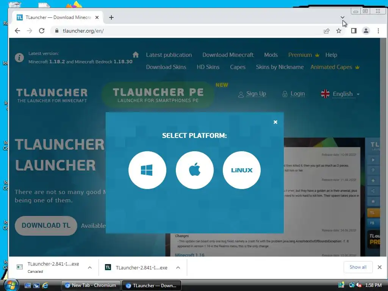The height and width of the screenshot is (291, 388).
Task: Open the browser side panel icon
Action: 354,31
